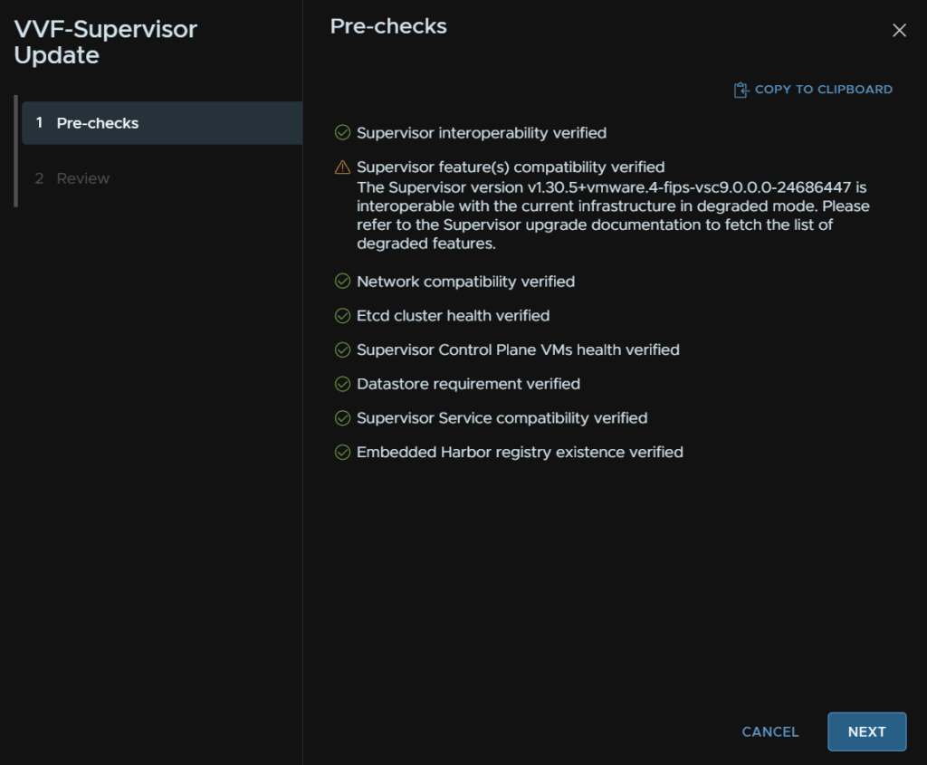The width and height of the screenshot is (927, 765).
Task: Click green check beside Etcd cluster health
Action: (x=342, y=316)
